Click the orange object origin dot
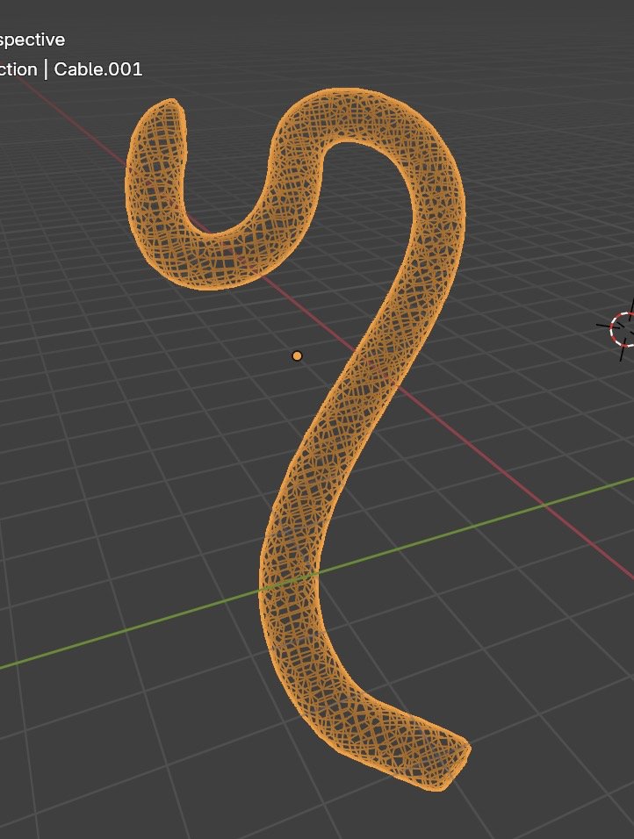The image size is (634, 839). (x=297, y=355)
